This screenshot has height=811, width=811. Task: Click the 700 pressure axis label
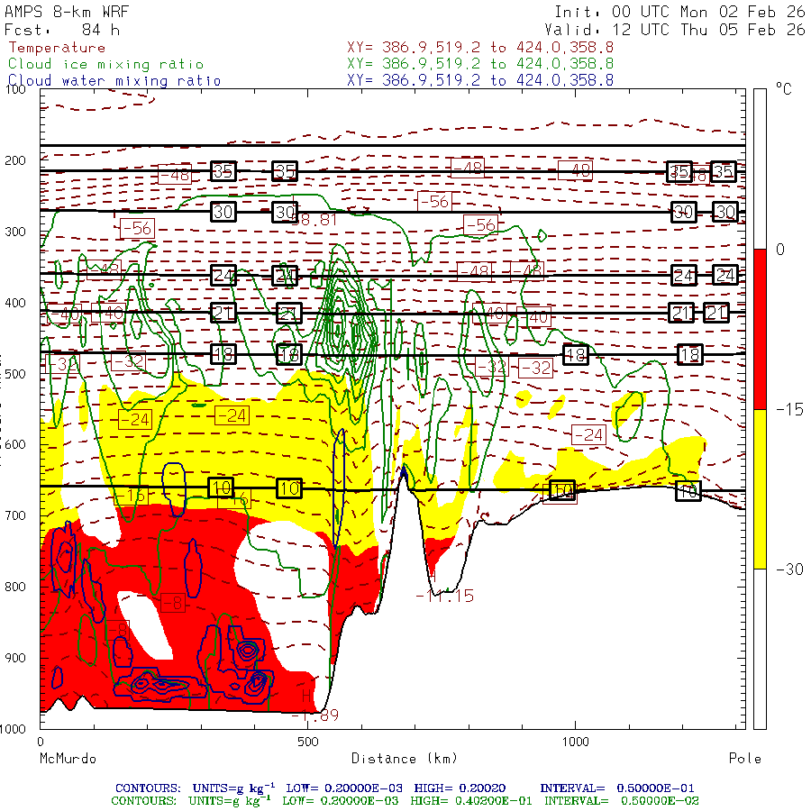point(15,515)
